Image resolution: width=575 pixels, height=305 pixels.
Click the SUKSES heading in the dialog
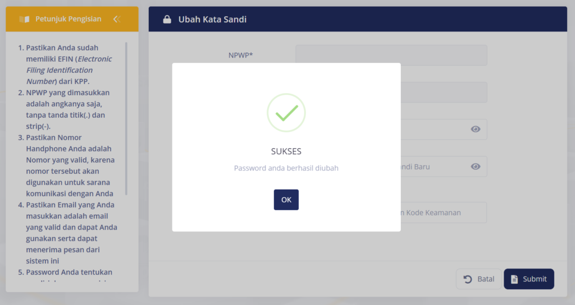point(286,151)
